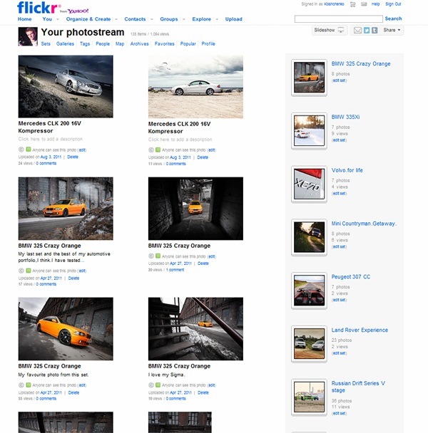Share photostream via the Twitter icon
This screenshot has height=433, width=428.
point(367,31)
